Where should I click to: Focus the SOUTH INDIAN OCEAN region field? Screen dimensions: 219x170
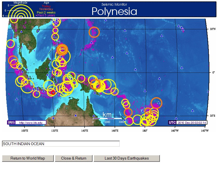pos(61,144)
